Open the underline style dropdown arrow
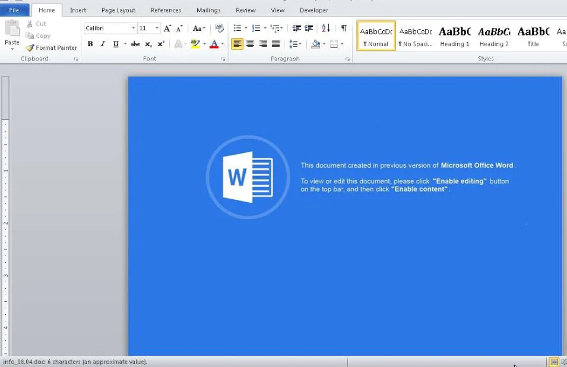 pyautogui.click(x=125, y=44)
